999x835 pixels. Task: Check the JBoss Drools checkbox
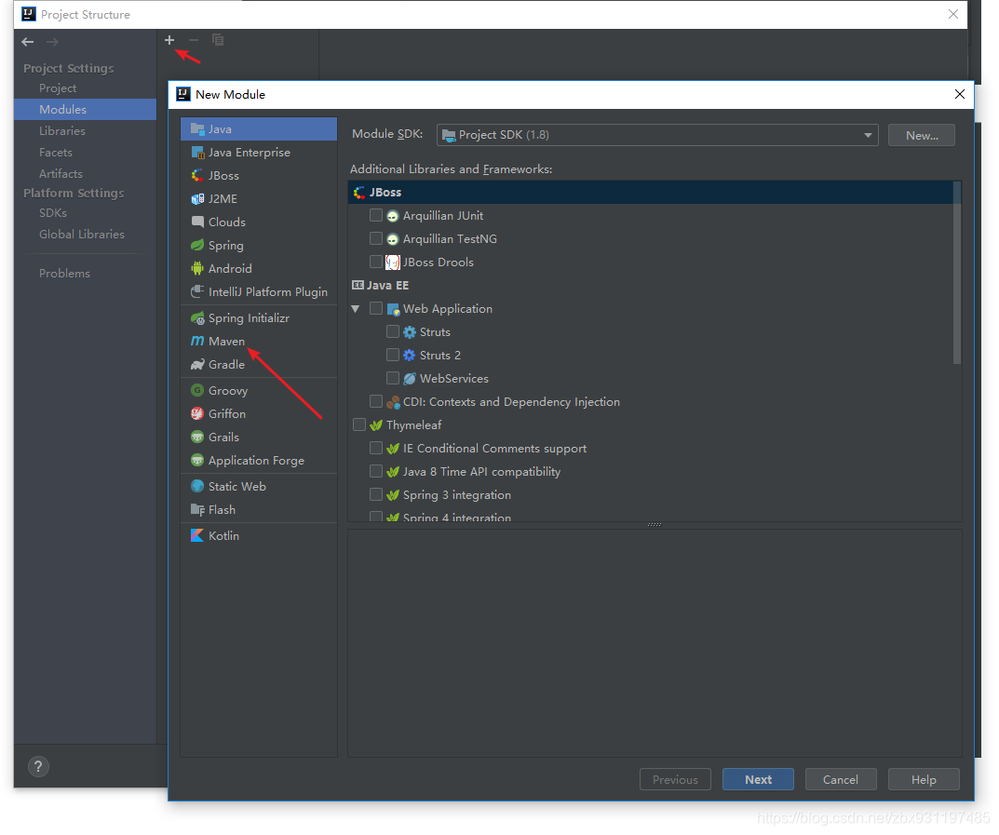click(x=376, y=262)
